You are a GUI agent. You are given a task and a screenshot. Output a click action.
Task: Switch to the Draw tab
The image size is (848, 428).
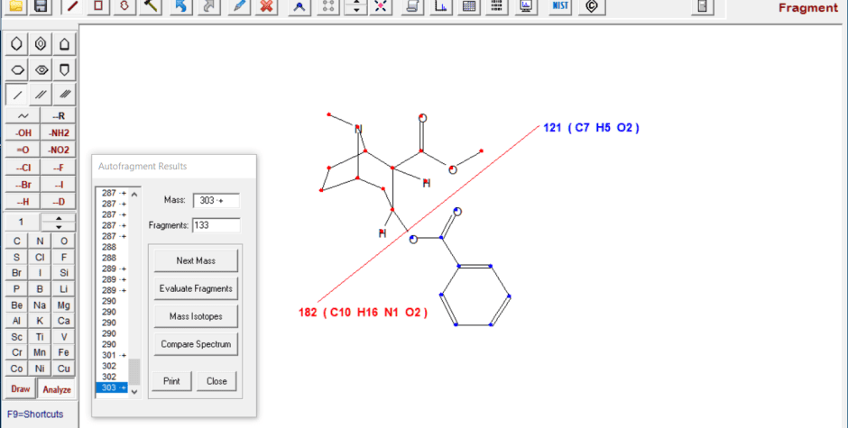[x=21, y=389]
